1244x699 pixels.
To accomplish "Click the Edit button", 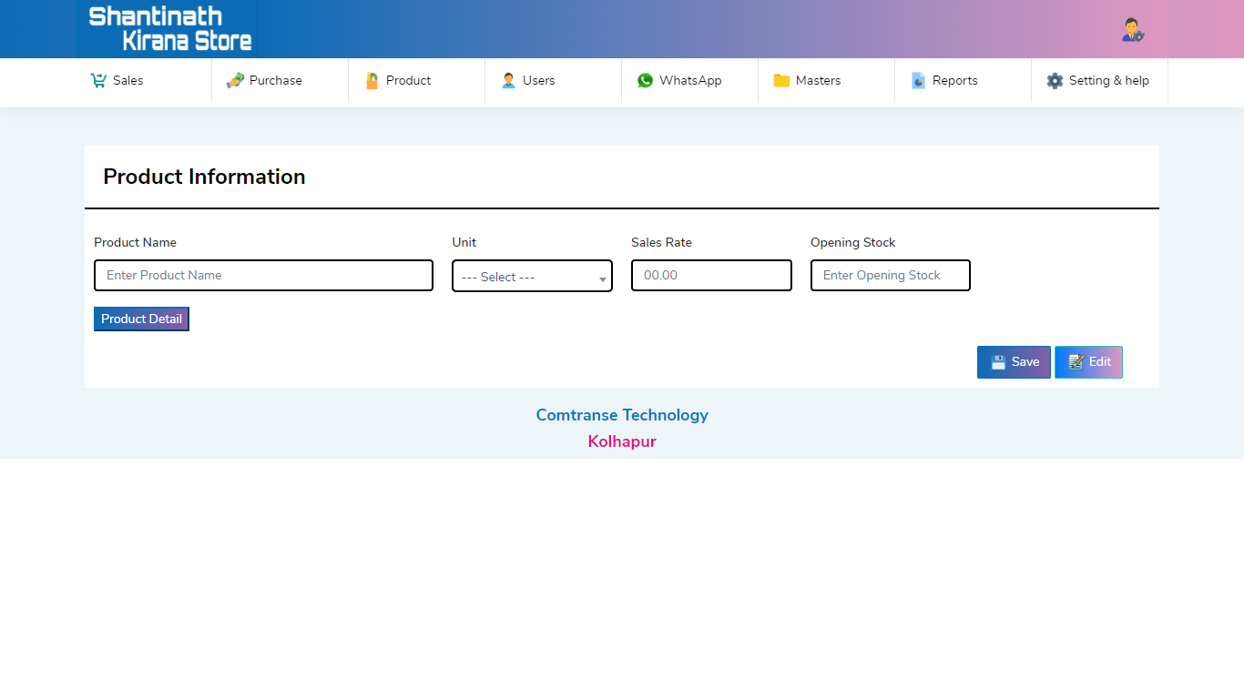I will [x=1088, y=362].
